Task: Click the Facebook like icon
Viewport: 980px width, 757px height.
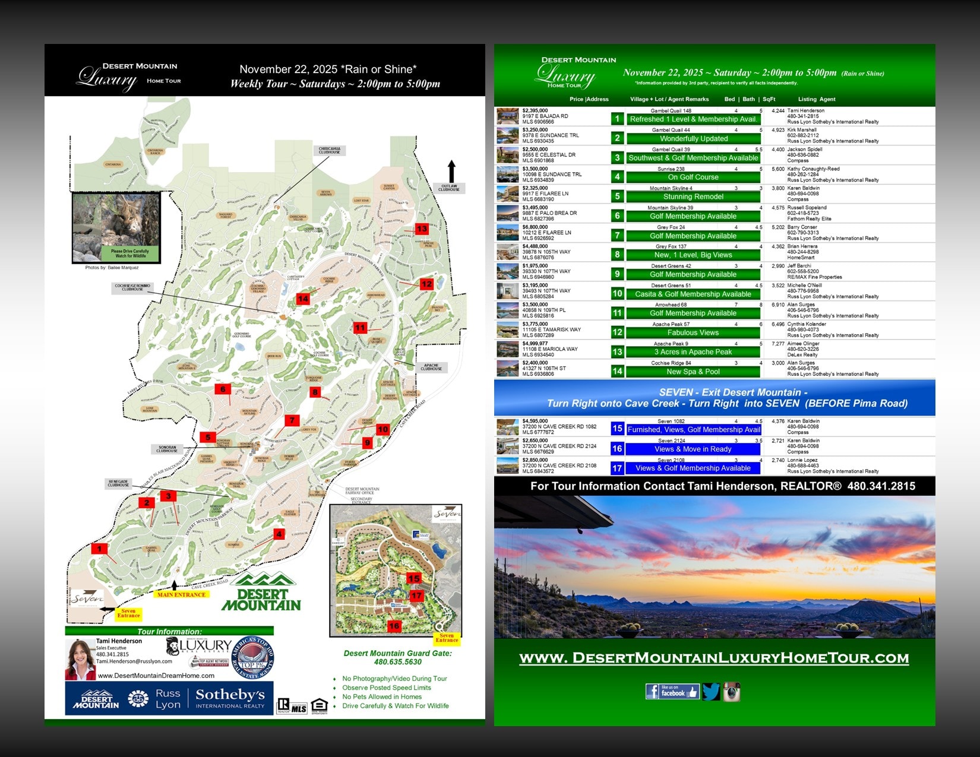Action: [x=671, y=692]
